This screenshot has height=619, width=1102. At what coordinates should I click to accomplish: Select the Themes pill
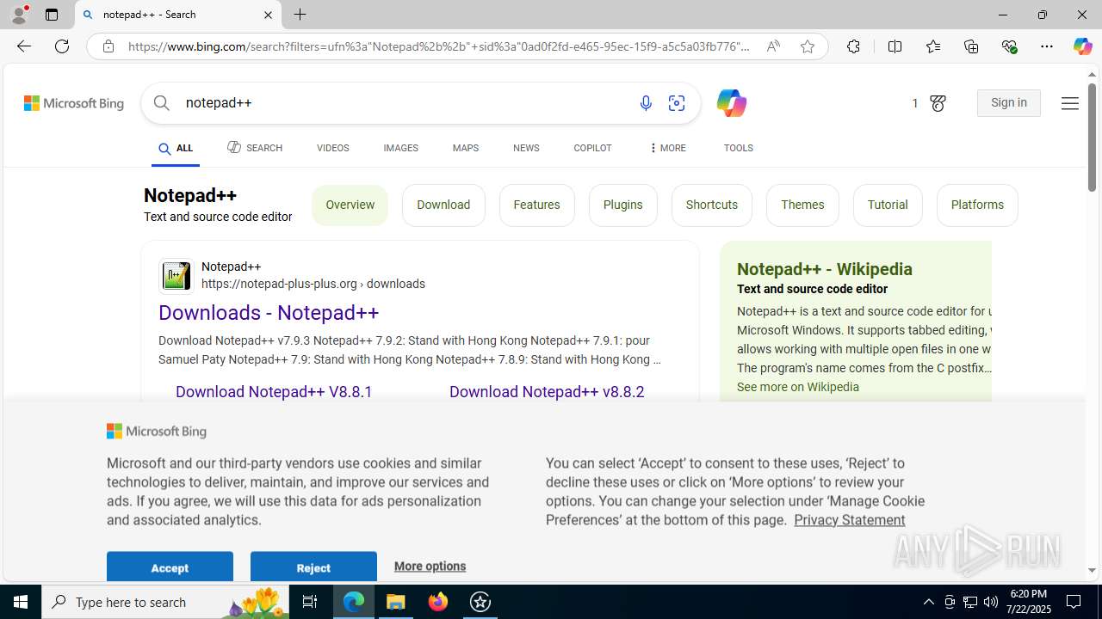coord(802,205)
